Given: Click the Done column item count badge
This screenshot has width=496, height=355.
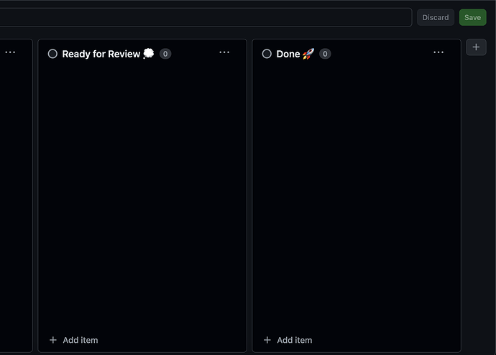Looking at the screenshot, I should [x=325, y=54].
